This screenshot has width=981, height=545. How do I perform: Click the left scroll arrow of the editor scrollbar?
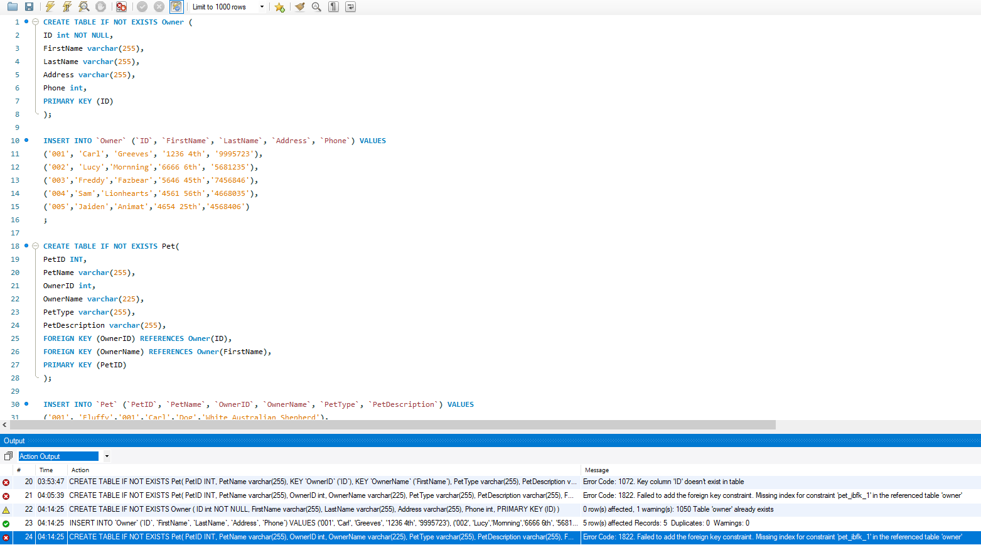tap(4, 425)
